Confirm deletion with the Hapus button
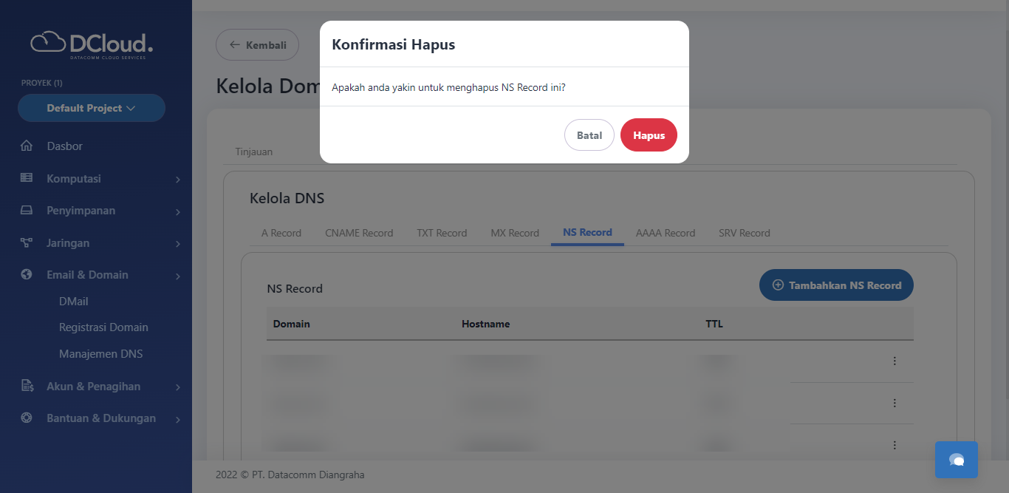 pos(649,135)
